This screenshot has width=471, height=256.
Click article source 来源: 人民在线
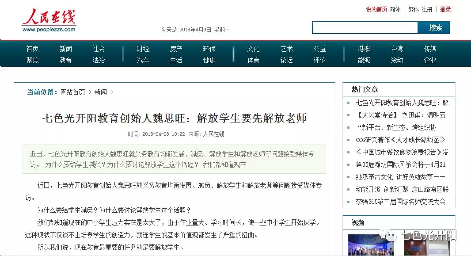tap(206, 134)
